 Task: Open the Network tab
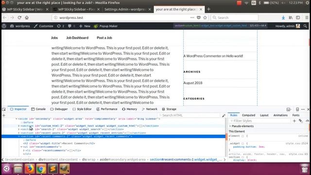click(150, 109)
